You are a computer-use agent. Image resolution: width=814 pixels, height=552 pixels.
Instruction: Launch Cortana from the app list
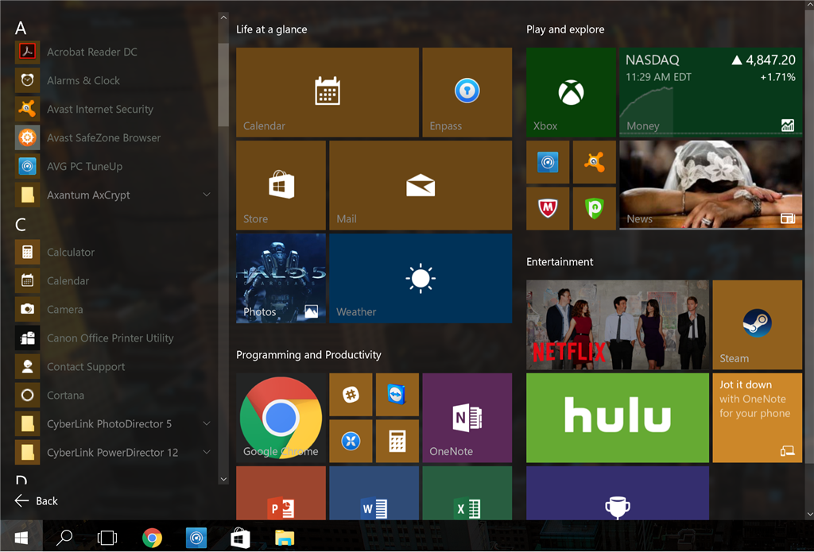tap(114, 395)
